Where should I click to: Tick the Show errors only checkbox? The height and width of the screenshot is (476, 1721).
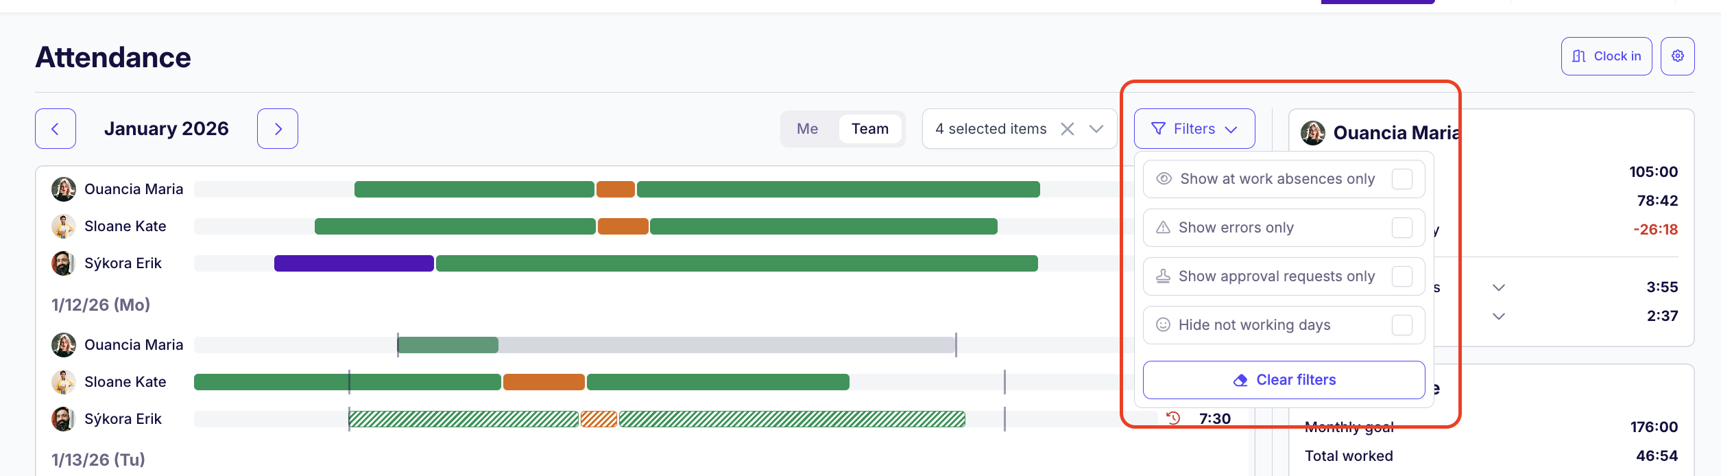coord(1401,228)
